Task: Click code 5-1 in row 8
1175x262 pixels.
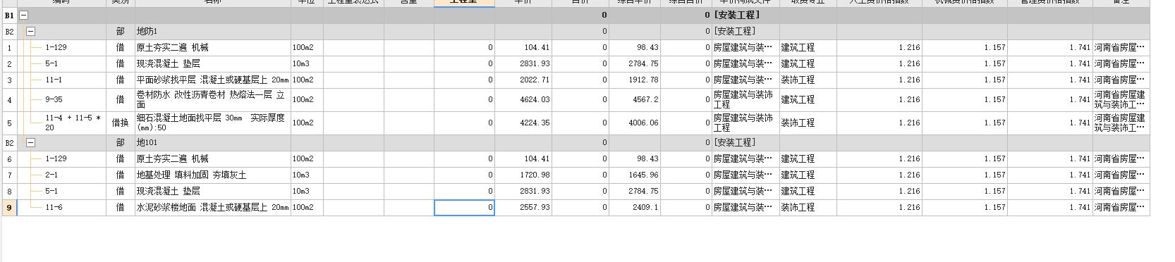Action: 51,192
